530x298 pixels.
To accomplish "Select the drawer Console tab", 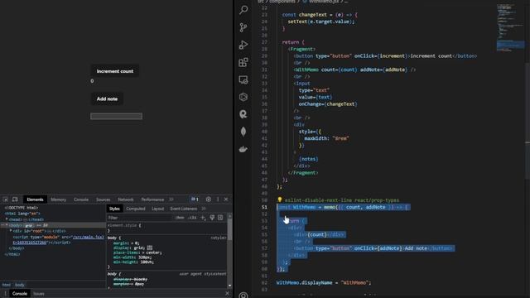I will [x=20, y=294].
